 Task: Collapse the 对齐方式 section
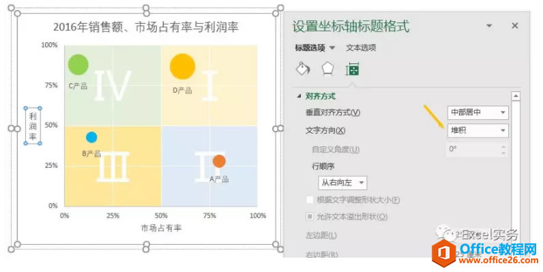click(x=299, y=96)
